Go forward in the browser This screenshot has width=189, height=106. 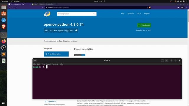pyautogui.click(x=12, y=7)
